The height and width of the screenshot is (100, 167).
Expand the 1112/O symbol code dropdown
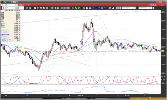pyautogui.click(x=17, y=5)
